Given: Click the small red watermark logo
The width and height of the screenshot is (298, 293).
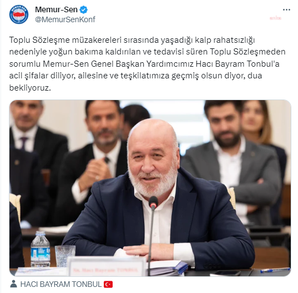Looking at the screenshot, I should point(275,18).
